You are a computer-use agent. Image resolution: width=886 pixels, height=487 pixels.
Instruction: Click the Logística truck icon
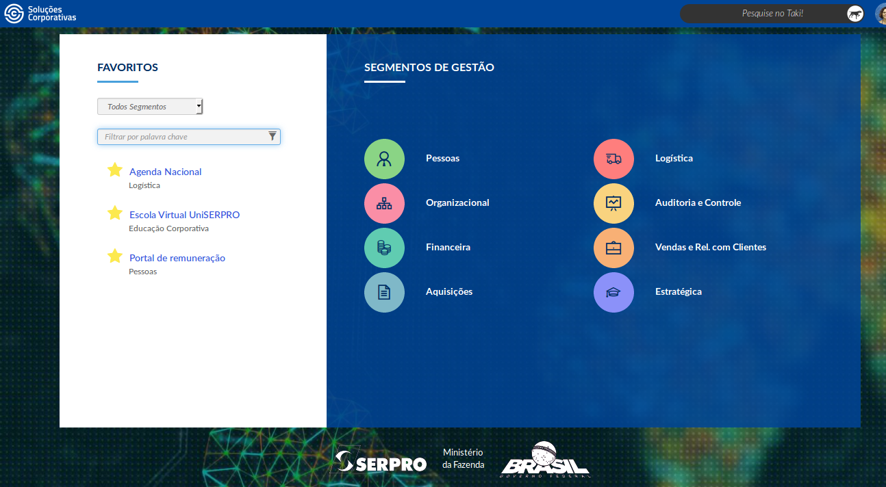pyautogui.click(x=613, y=159)
